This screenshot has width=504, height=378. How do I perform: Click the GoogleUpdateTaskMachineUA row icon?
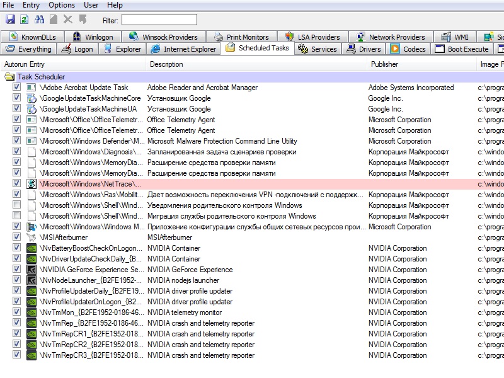pos(31,109)
